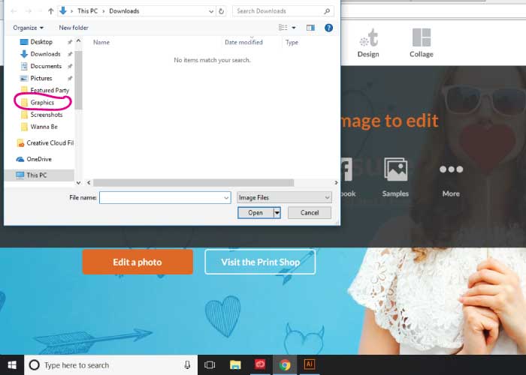The width and height of the screenshot is (526, 375).
Task: Select OneDrive in the navigation pane
Action: (38, 159)
